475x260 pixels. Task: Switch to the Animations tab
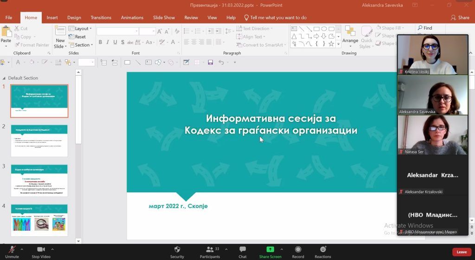(x=132, y=18)
